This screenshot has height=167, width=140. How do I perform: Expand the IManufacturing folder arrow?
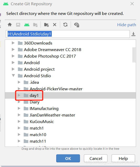(19, 108)
